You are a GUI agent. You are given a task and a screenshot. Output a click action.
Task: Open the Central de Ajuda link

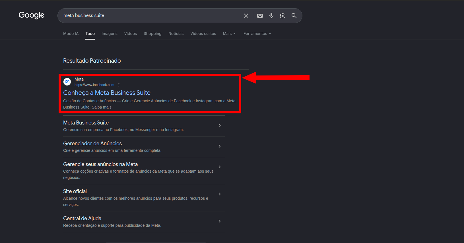tap(82, 219)
